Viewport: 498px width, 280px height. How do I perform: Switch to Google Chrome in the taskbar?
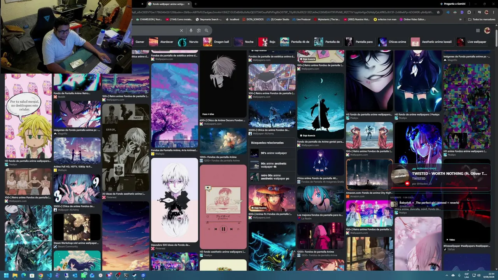[x=40, y=275]
